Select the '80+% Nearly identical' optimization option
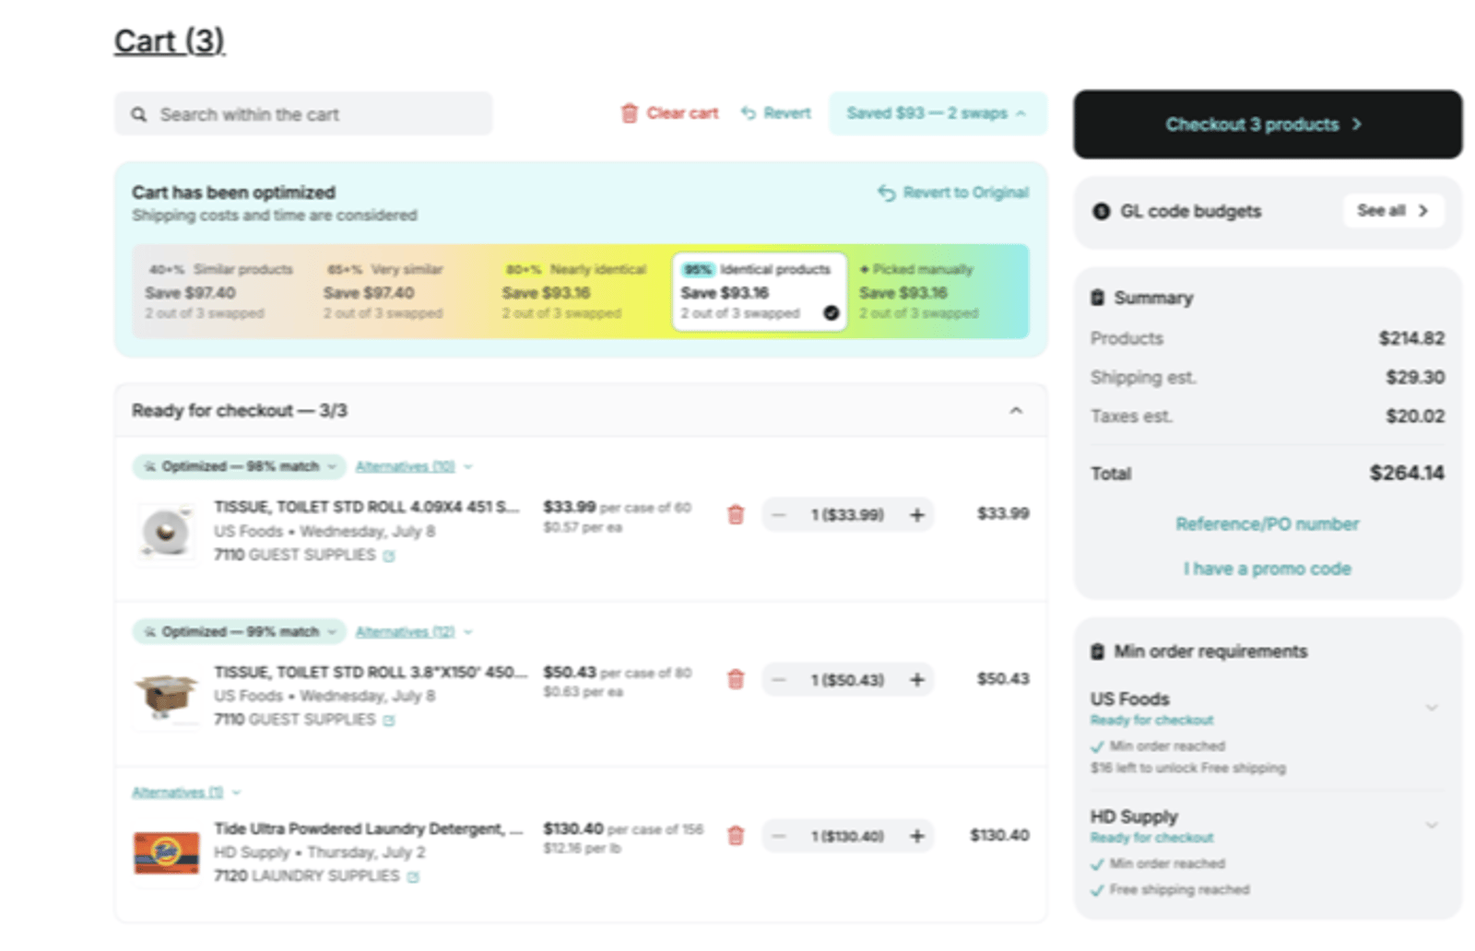Image resolution: width=1475 pixels, height=951 pixels. pyautogui.click(x=578, y=291)
